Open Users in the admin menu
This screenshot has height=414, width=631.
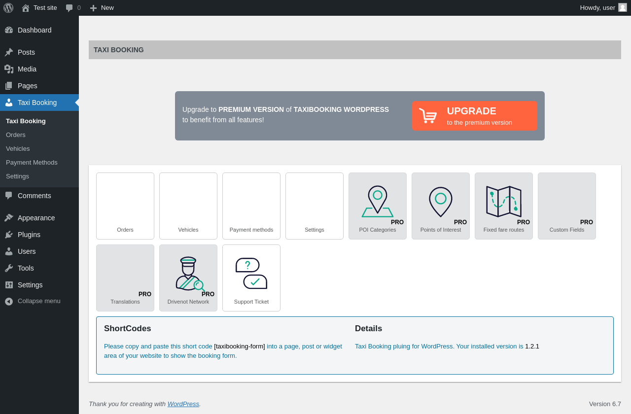[x=39, y=251]
